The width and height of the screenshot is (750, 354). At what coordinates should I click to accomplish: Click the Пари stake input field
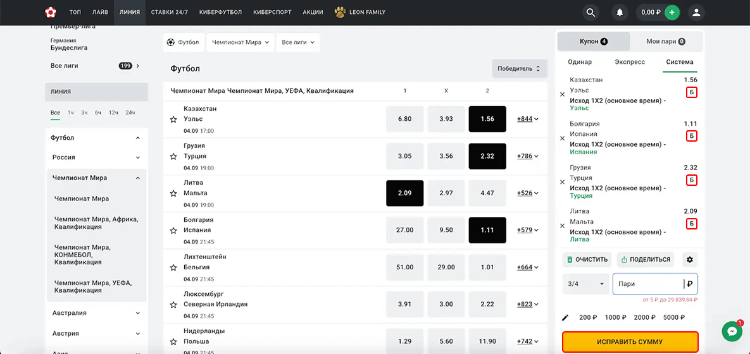(655, 284)
